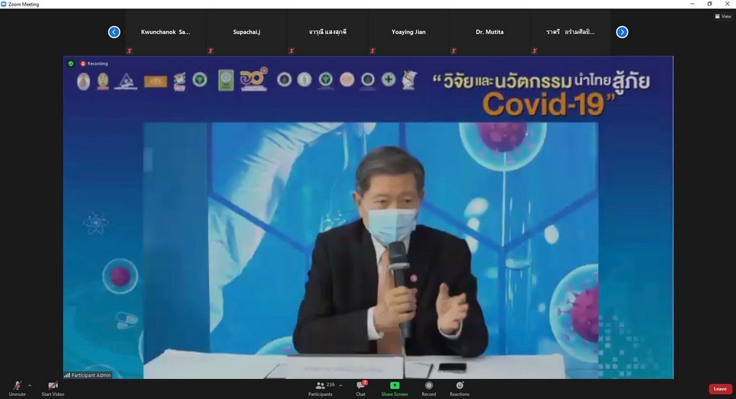
Task: Open the Chat panel
Action: [361, 387]
